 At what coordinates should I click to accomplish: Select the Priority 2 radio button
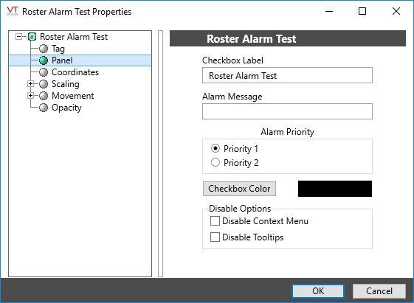pyautogui.click(x=215, y=162)
